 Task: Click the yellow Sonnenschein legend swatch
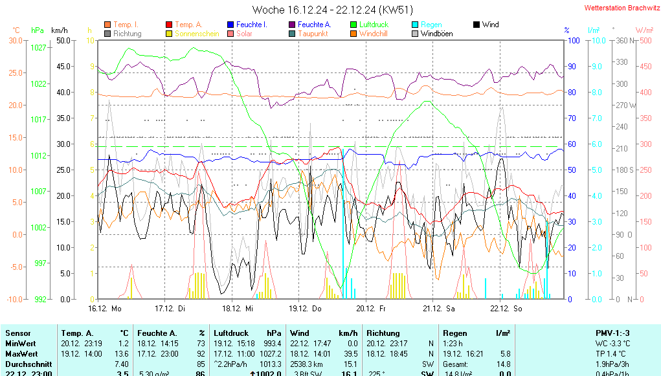(x=170, y=34)
